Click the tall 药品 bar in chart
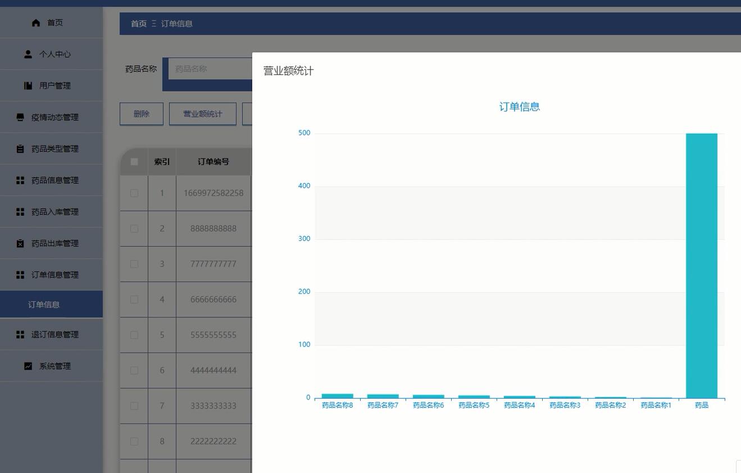741x473 pixels. point(702,266)
